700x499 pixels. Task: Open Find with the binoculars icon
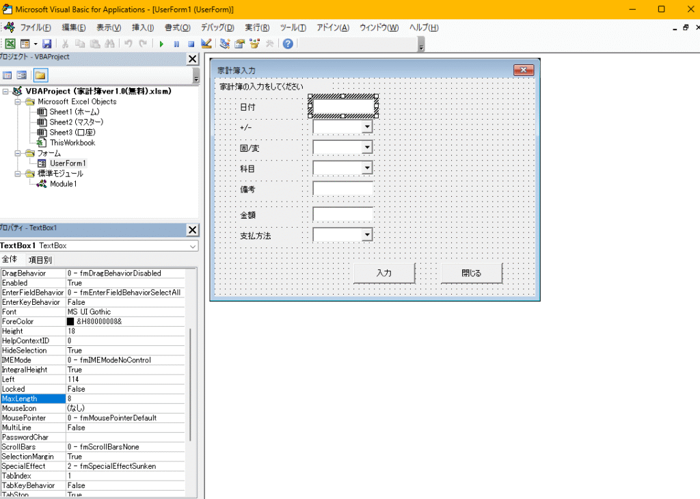109,44
